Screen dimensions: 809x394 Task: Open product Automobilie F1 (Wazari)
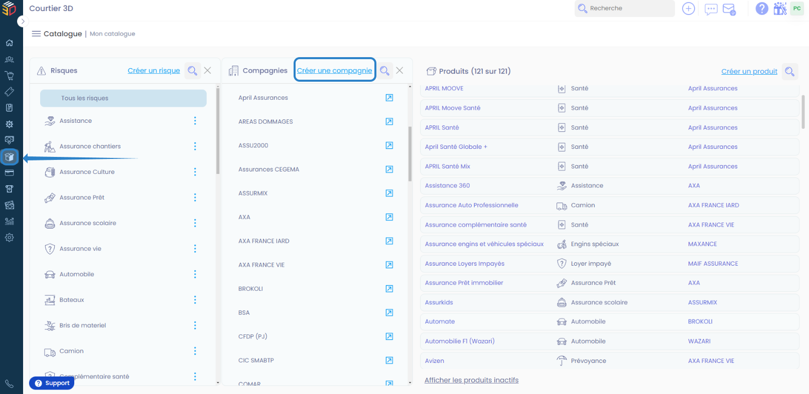pyautogui.click(x=460, y=341)
